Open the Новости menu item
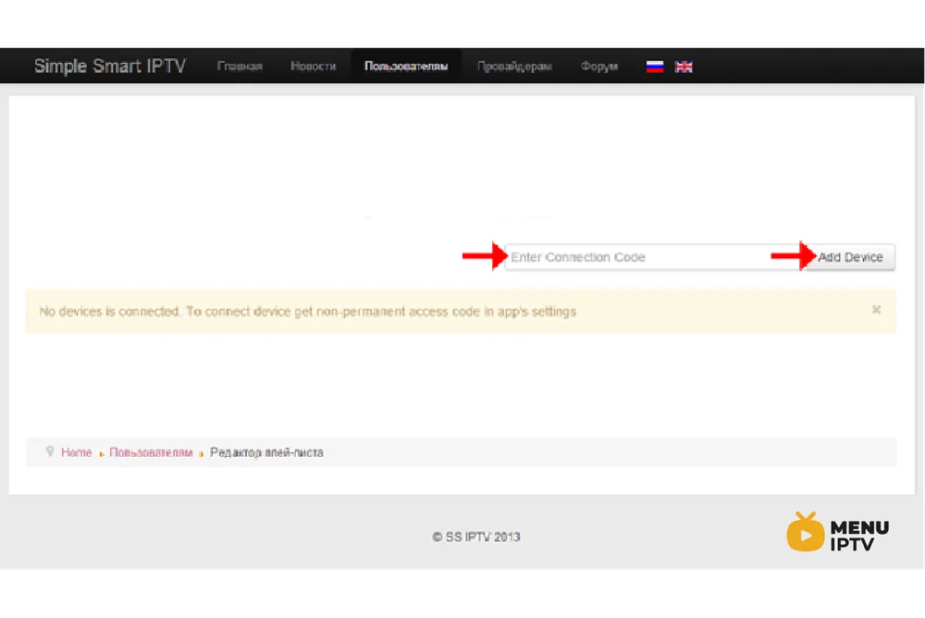 coord(314,66)
